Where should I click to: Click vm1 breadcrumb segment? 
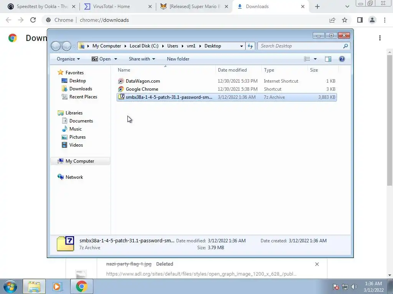click(191, 46)
